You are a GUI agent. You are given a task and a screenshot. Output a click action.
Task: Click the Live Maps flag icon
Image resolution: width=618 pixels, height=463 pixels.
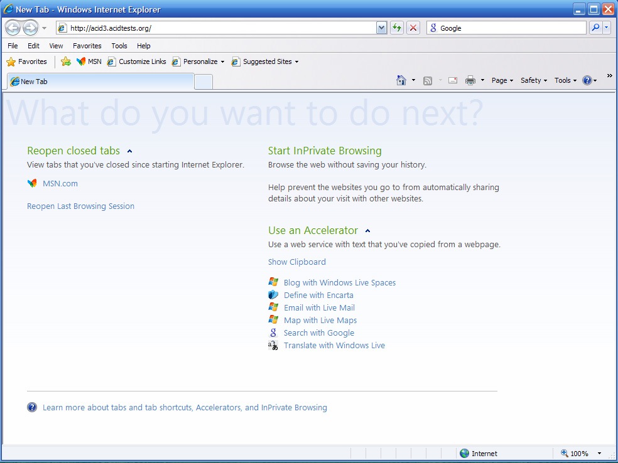click(x=273, y=320)
